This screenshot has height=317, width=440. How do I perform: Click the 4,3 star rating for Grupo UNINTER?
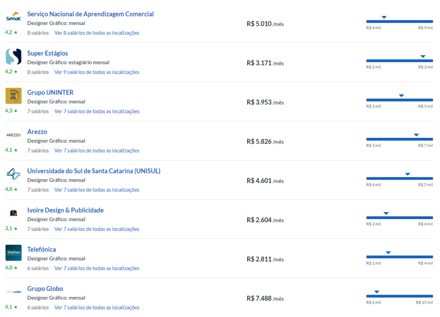tap(11, 111)
